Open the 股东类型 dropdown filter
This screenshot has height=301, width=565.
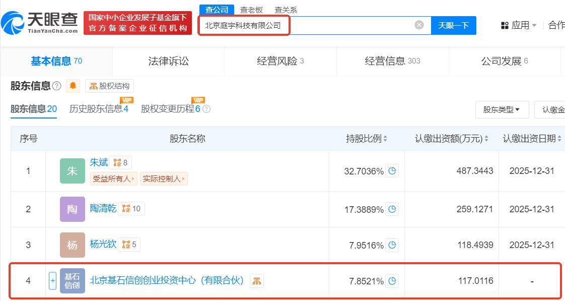pyautogui.click(x=502, y=110)
